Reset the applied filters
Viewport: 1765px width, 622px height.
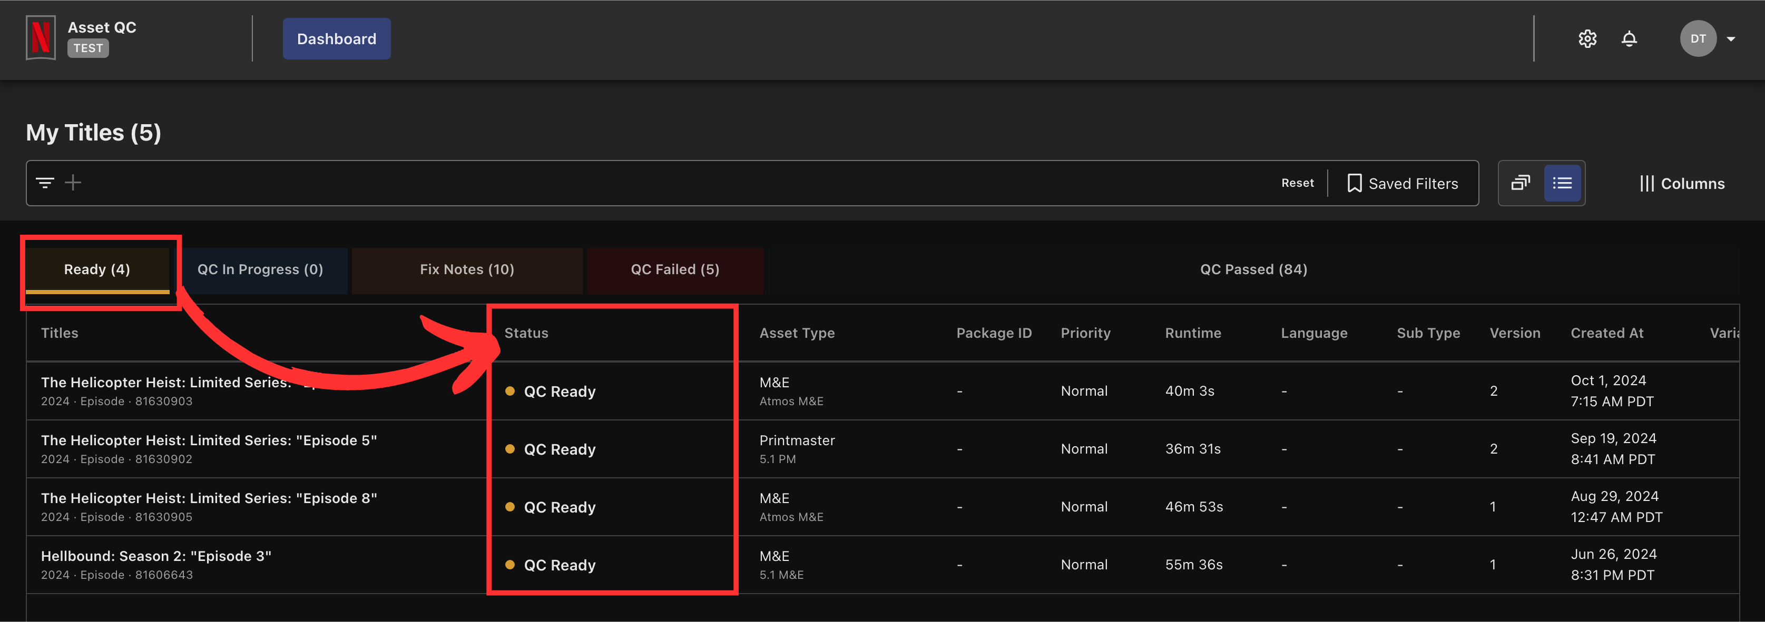pyautogui.click(x=1297, y=183)
